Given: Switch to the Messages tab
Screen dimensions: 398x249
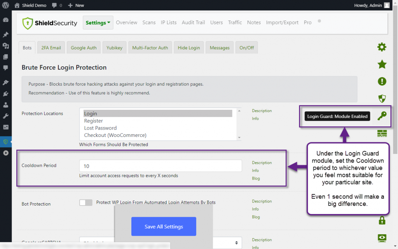Looking at the screenshot, I should [220, 48].
